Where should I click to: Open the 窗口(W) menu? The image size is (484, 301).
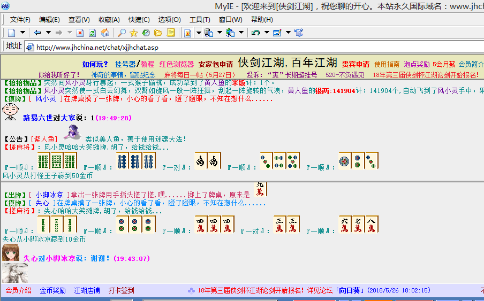(x=231, y=20)
